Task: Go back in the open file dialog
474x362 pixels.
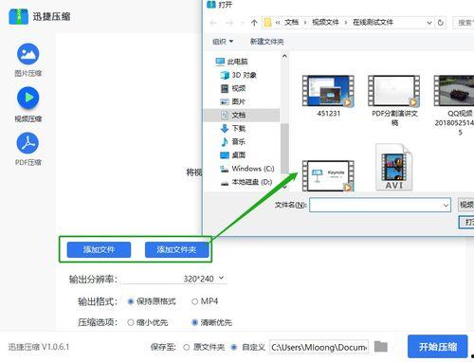Action: pyautogui.click(x=213, y=23)
